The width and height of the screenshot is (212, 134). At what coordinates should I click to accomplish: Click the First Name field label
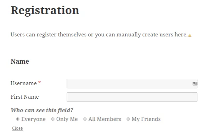point(25,97)
